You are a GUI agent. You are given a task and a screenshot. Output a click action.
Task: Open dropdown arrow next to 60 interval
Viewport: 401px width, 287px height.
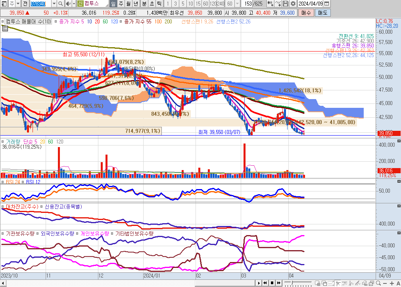pos(238,4)
